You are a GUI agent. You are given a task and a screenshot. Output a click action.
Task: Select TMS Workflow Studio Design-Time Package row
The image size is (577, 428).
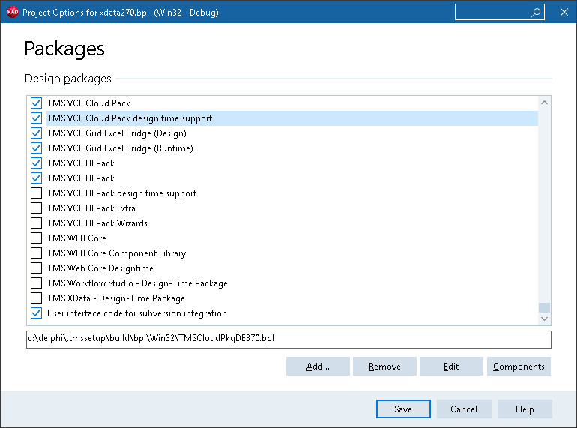[x=137, y=283]
